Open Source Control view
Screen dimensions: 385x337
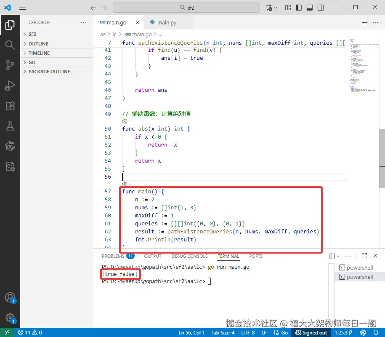point(10,65)
